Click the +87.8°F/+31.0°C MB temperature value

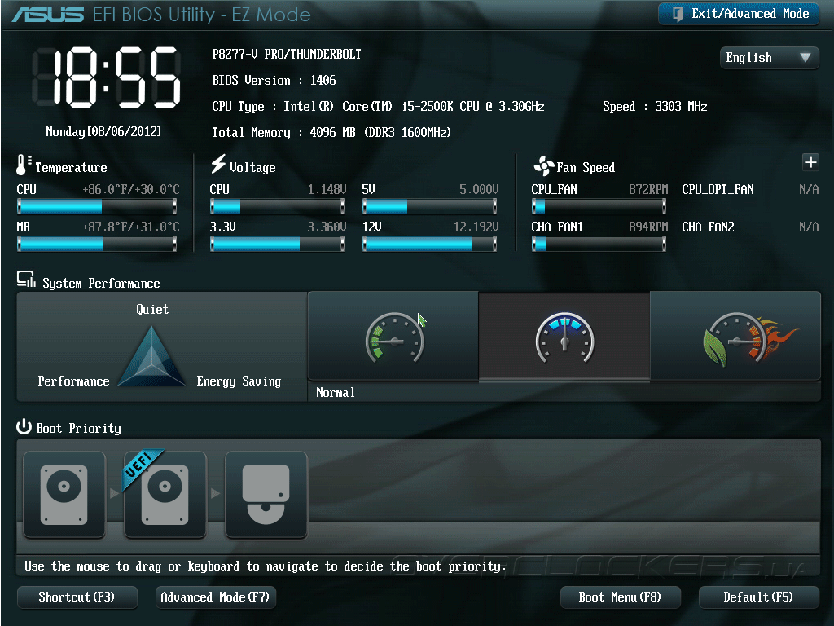coord(131,227)
